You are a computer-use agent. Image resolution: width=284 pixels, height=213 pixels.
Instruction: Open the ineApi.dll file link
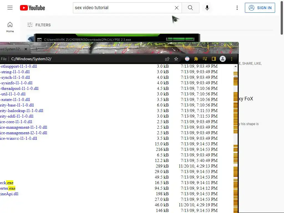[9, 194]
